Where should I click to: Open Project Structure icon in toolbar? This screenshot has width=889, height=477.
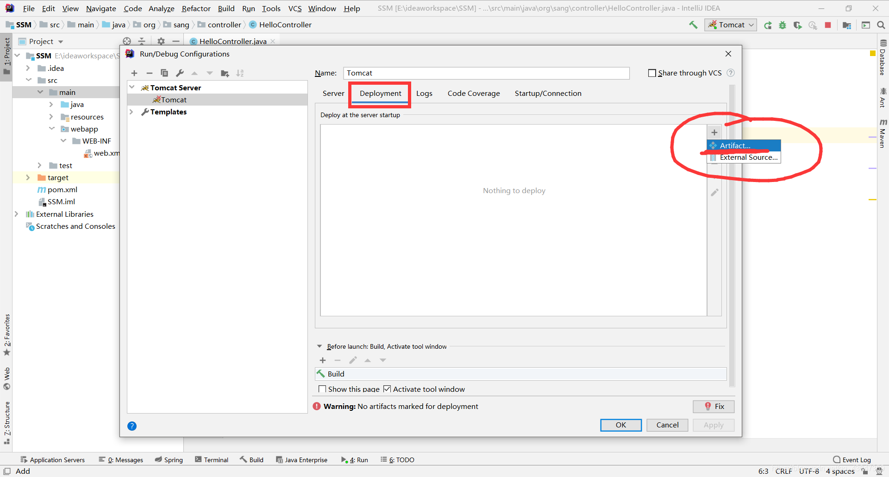(x=847, y=25)
